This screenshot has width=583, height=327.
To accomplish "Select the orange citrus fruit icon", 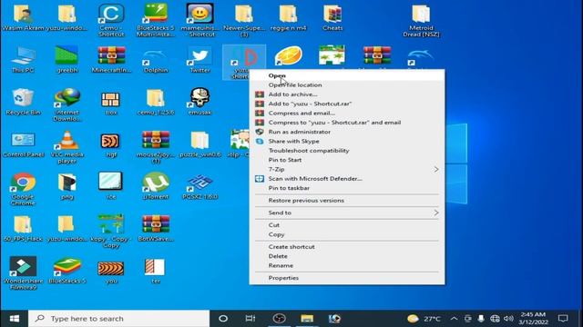I will click(289, 55).
